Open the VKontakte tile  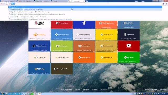[x=129, y=25]
